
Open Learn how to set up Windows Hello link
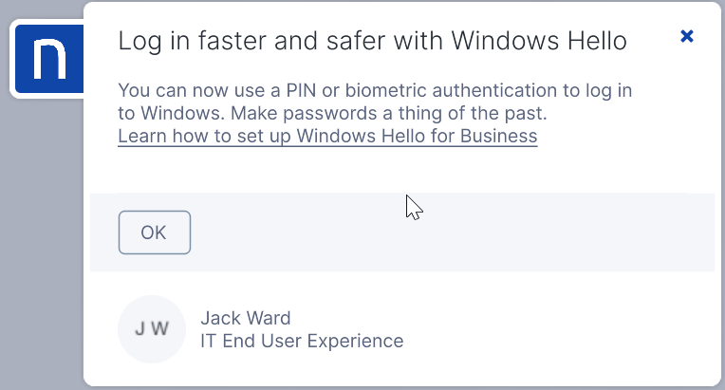pos(327,137)
